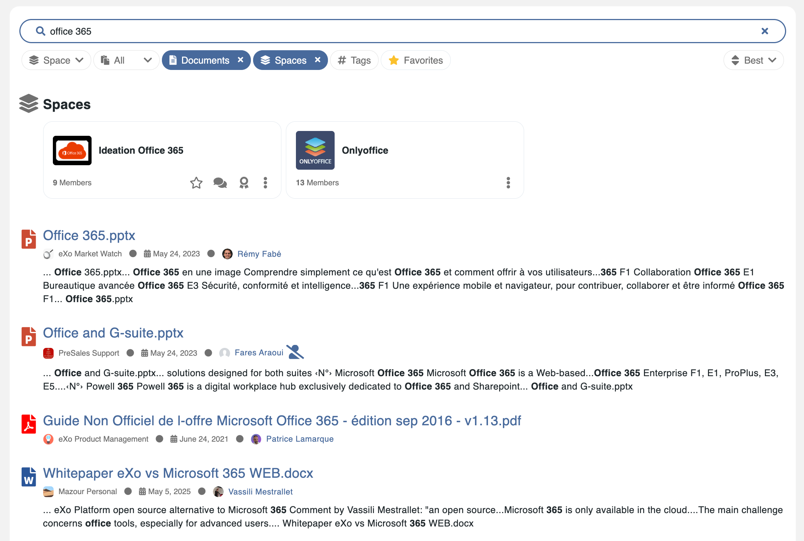Open three-dot menu on Ideation Office 365 card
This screenshot has height=541, width=804.
[265, 183]
